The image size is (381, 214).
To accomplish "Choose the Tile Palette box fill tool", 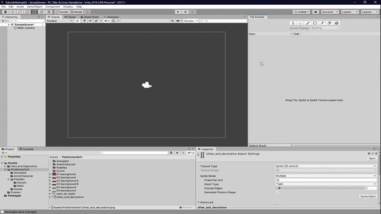I will (x=315, y=23).
